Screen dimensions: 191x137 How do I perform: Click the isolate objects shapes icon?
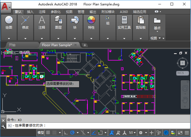pyautogui.click(x=159, y=133)
